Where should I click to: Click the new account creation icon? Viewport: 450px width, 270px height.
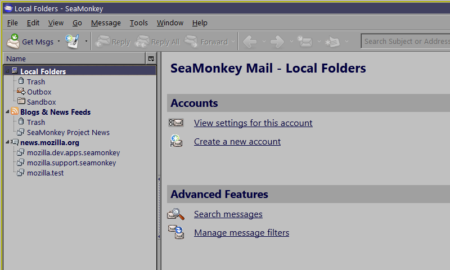point(176,141)
